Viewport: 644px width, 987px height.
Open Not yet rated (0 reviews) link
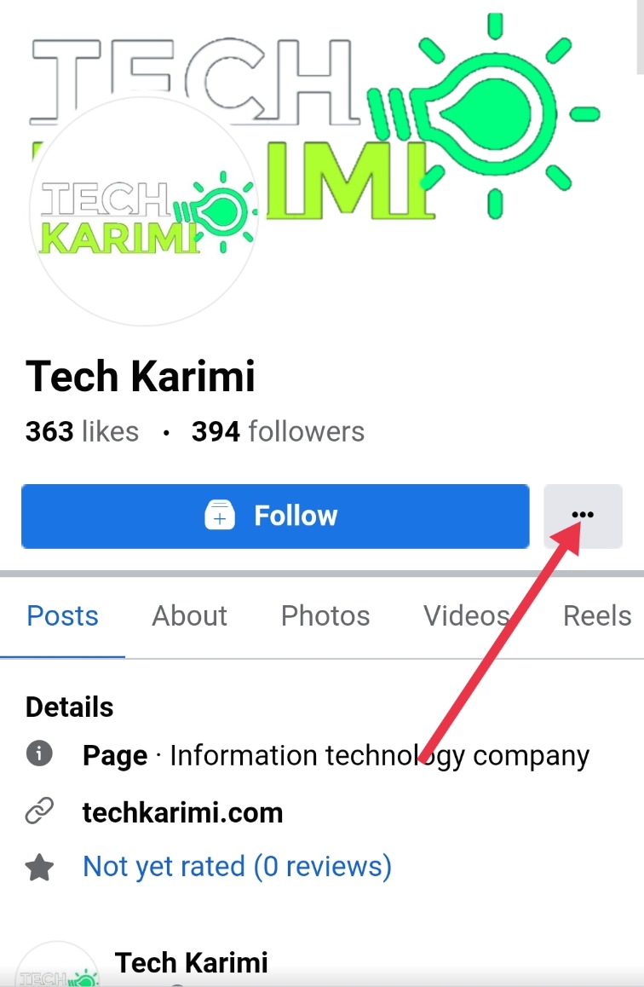237,867
